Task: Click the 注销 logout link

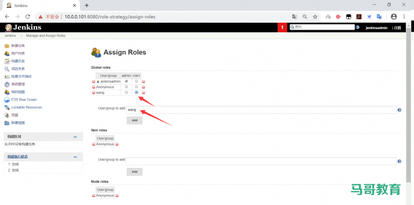Action: tap(398, 28)
